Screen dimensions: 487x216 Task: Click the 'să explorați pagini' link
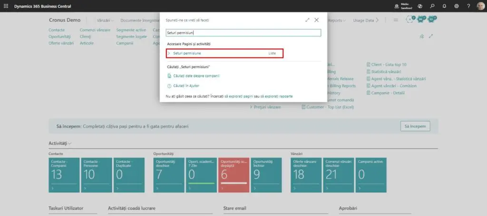[x=239, y=97]
